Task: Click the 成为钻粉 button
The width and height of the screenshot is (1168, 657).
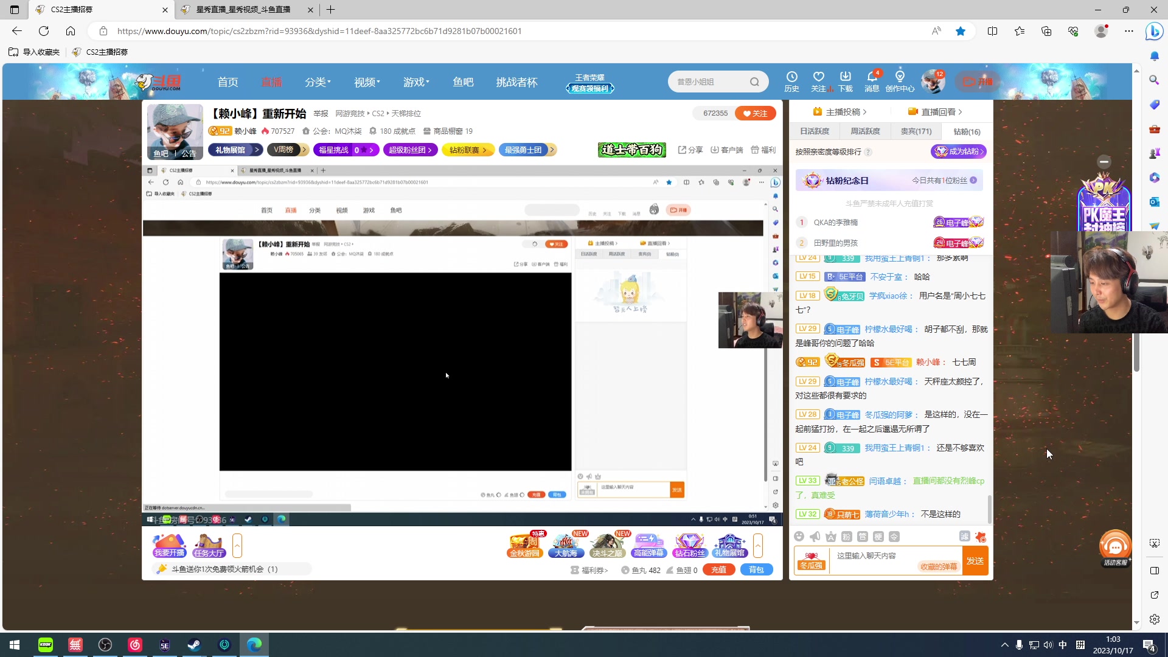Action: tap(959, 151)
